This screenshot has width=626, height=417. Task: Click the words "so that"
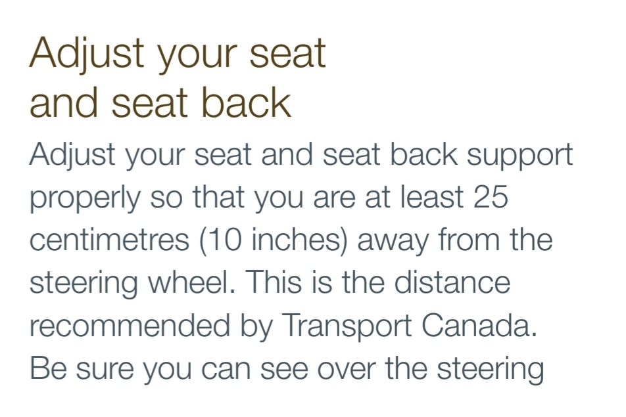(x=197, y=197)
